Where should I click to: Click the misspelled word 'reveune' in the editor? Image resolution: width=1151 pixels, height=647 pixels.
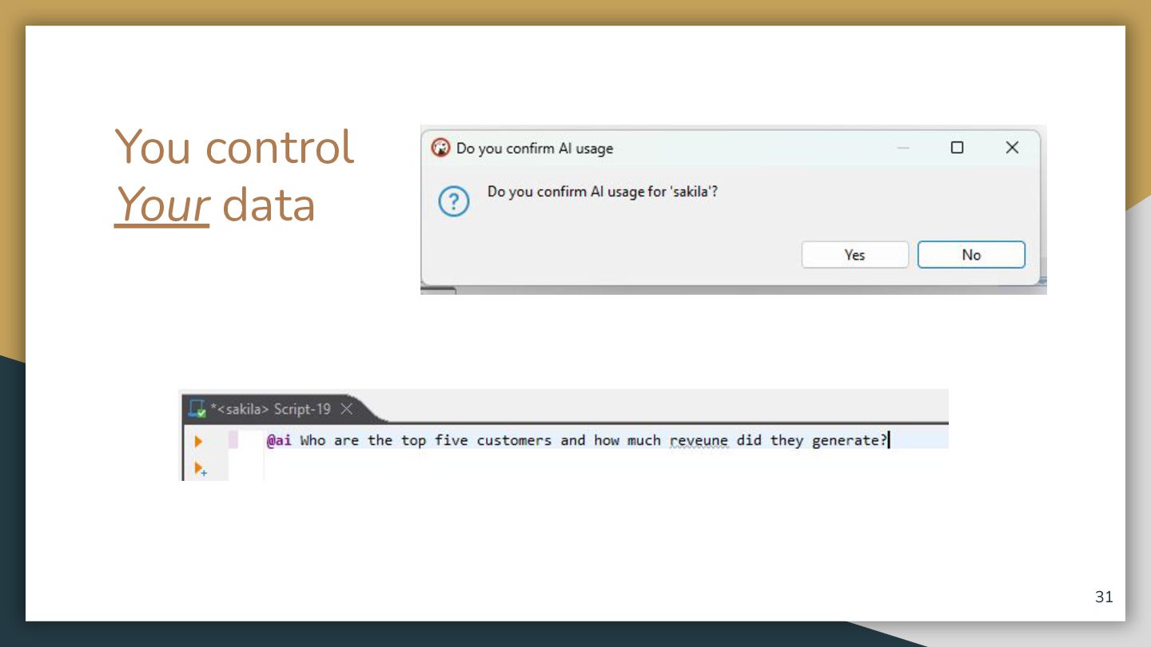tap(699, 441)
